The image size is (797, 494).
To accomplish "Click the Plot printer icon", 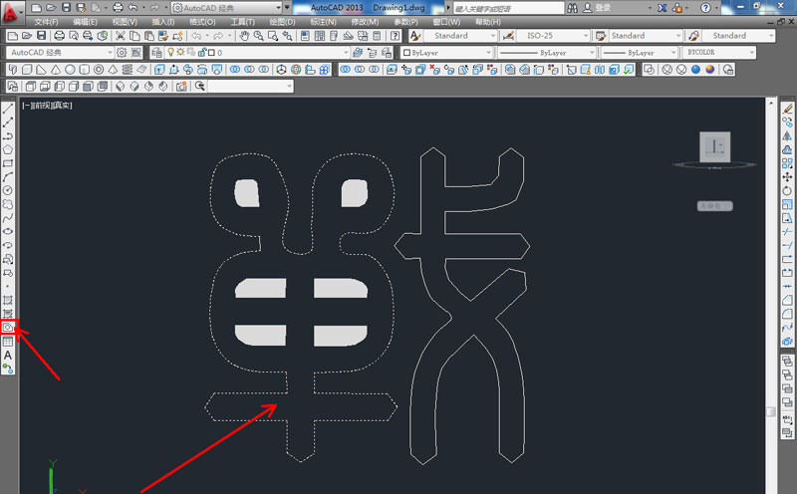I will pyautogui.click(x=59, y=35).
